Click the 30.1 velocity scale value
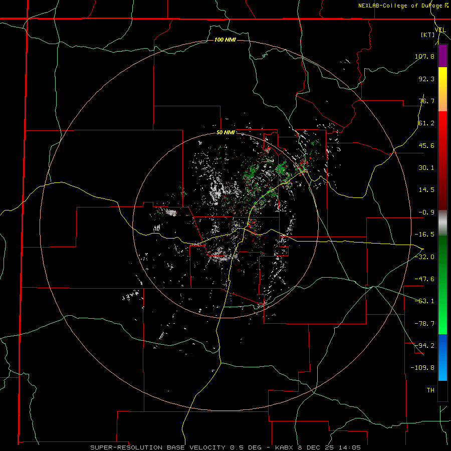451x451 pixels. click(426, 168)
